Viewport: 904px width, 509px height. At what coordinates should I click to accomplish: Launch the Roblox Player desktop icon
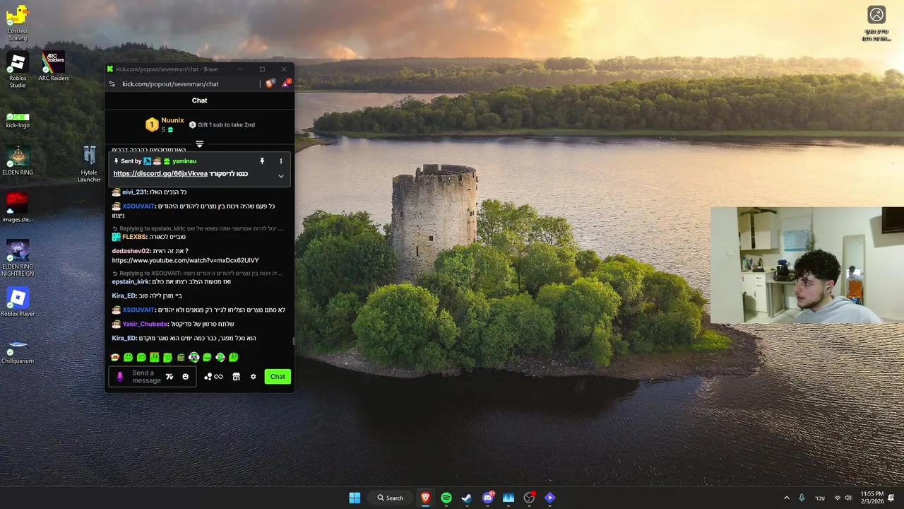click(18, 302)
